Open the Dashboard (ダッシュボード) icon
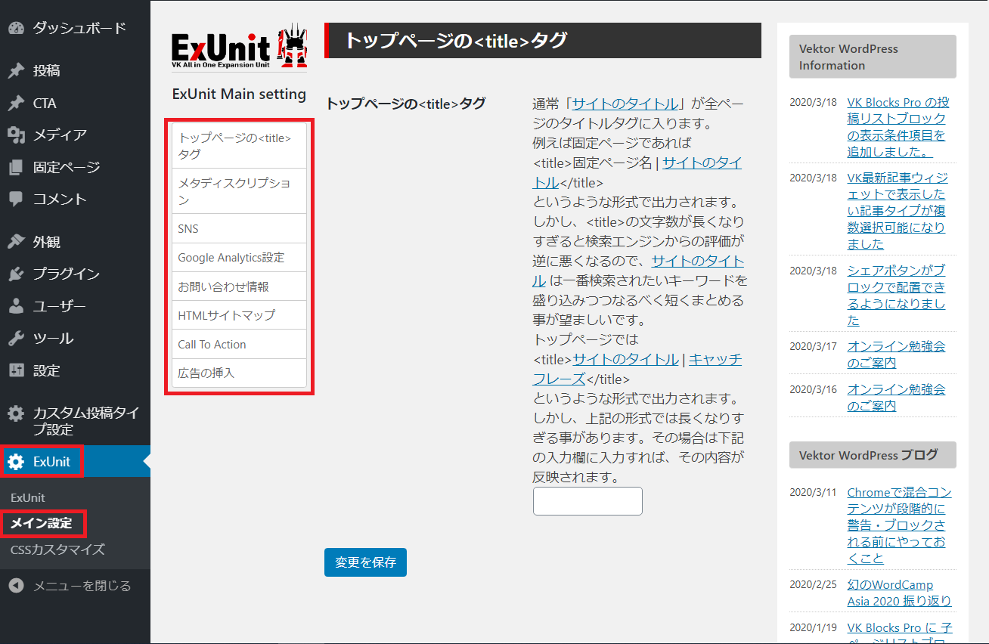This screenshot has height=644, width=989. (x=17, y=27)
